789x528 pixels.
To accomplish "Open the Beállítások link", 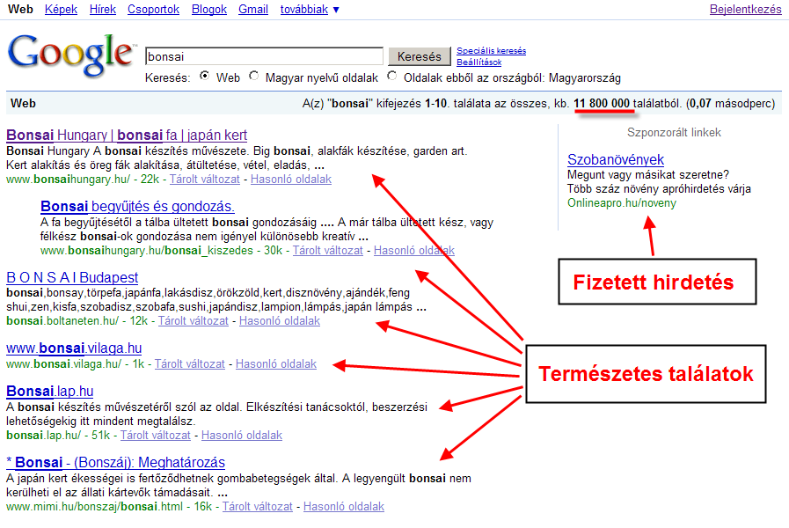I will [x=479, y=62].
